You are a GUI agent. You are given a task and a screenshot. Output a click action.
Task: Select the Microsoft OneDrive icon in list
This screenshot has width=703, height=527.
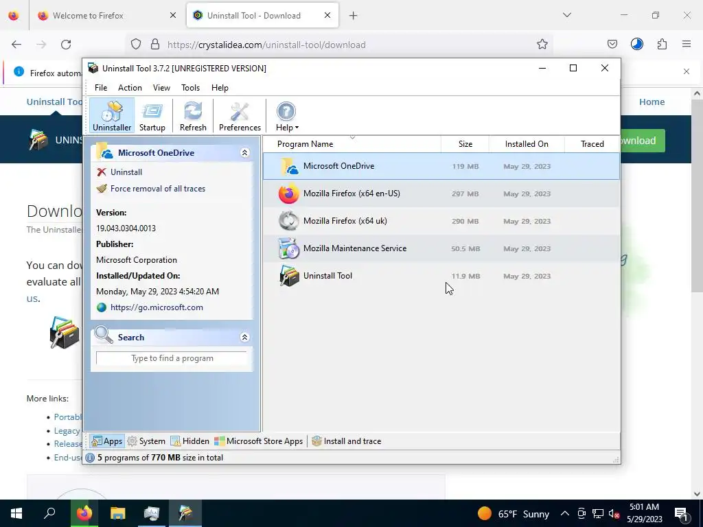point(289,166)
